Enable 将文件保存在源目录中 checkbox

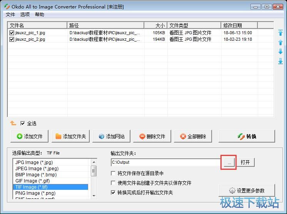113,173
